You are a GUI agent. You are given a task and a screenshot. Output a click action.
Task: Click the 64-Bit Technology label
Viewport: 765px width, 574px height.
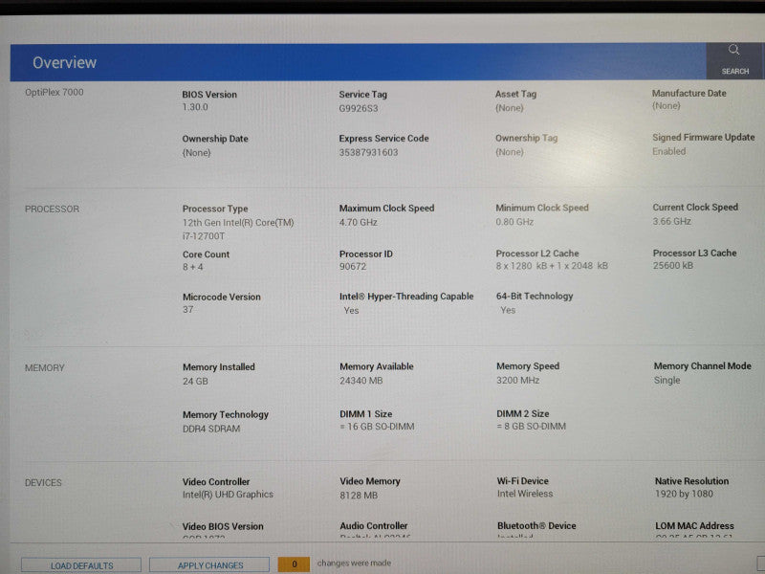[x=535, y=296]
